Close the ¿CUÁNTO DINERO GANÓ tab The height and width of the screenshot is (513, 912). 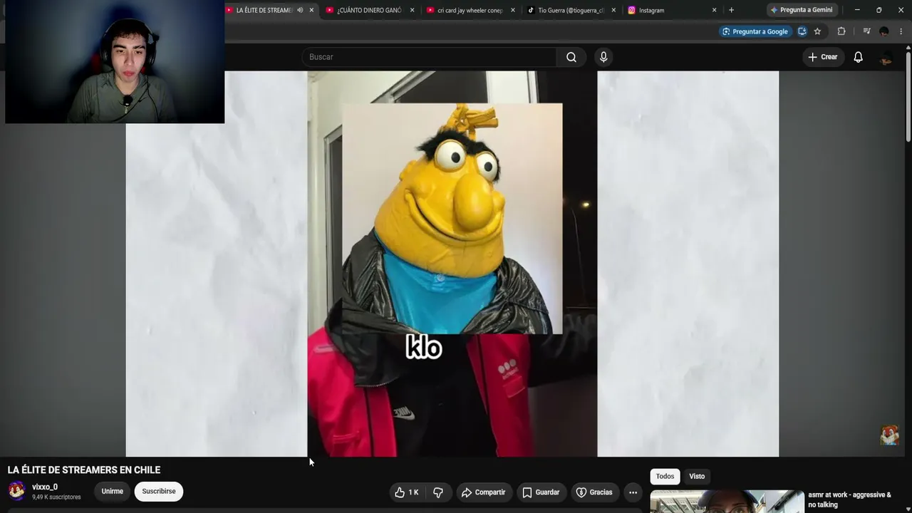point(412,10)
